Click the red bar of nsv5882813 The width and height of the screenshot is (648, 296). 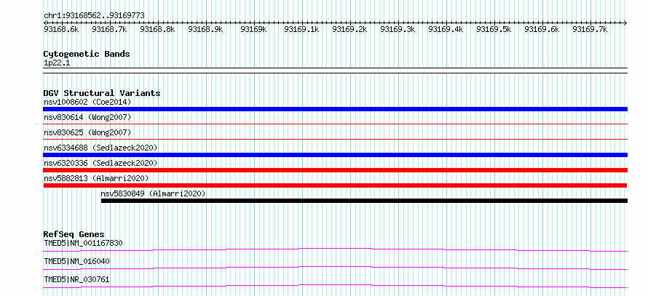click(335, 185)
